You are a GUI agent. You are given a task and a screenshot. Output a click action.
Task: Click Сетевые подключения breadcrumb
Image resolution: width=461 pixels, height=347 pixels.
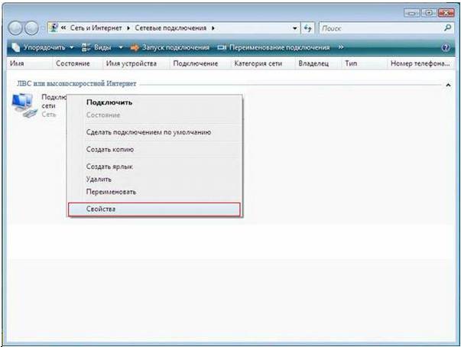tap(170, 28)
